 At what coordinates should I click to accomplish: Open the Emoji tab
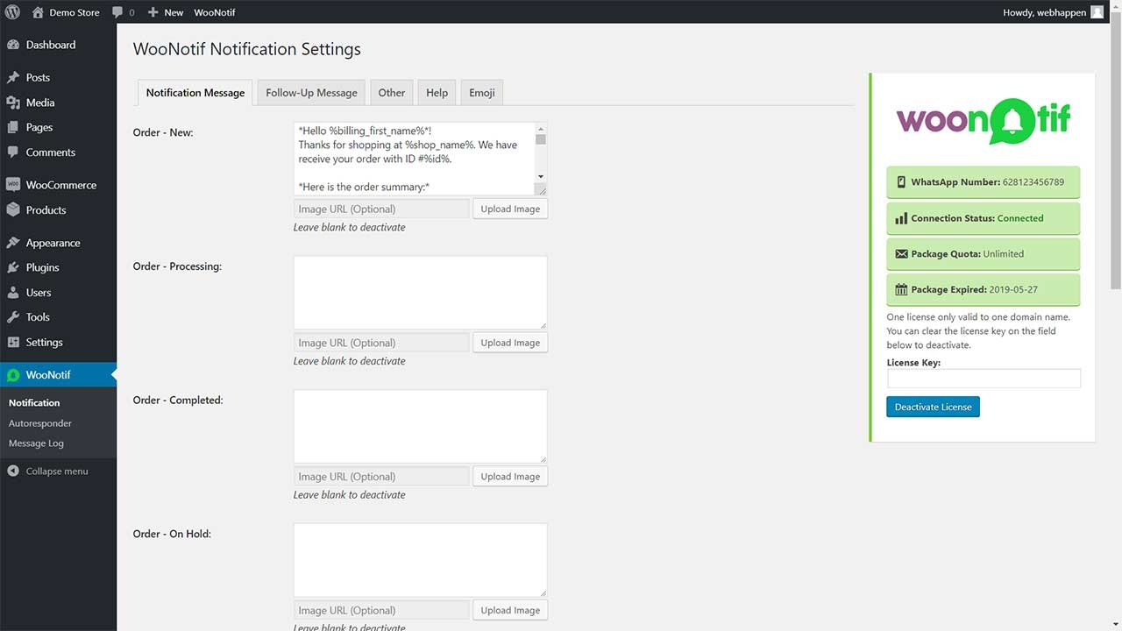pos(482,92)
